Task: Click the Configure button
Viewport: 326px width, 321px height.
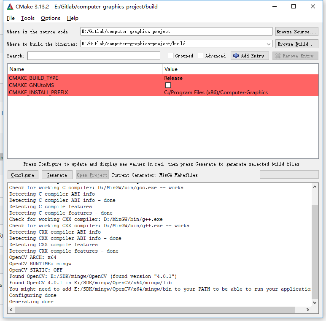Action: (x=23, y=175)
